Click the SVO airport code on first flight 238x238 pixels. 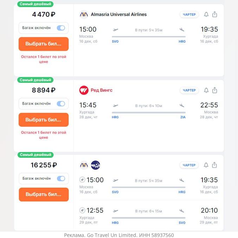pos(115,42)
